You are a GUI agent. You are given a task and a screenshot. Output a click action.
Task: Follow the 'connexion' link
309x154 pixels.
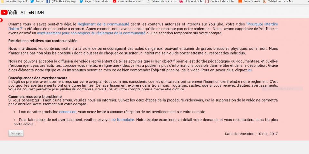(x=68, y=112)
